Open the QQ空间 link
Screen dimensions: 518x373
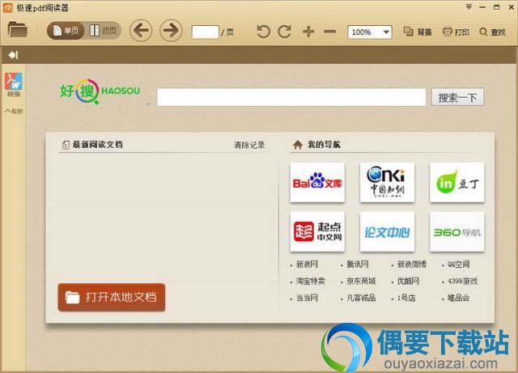tap(459, 264)
